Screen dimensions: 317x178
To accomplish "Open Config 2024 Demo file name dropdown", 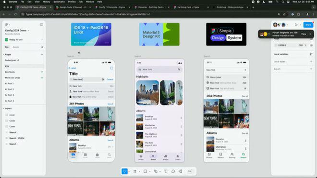I will [x=29, y=31].
